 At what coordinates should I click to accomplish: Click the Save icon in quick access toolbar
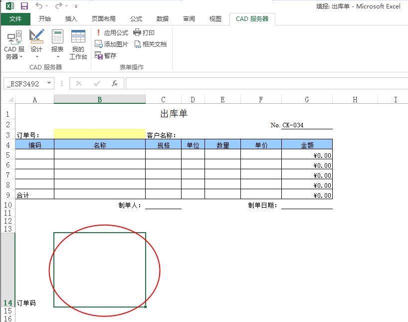click(x=24, y=6)
